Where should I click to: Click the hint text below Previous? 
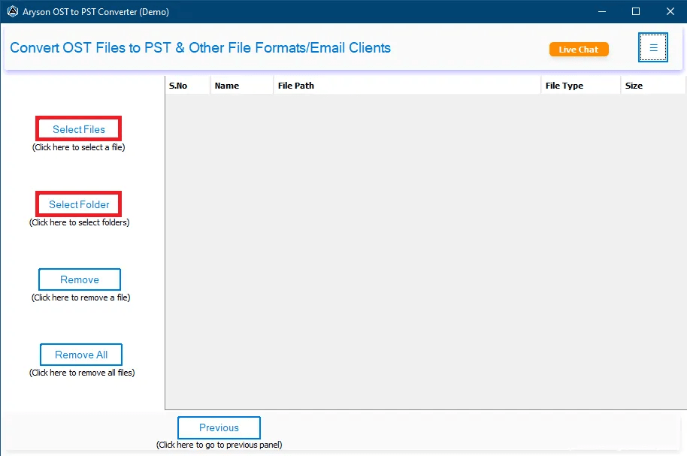coord(219,444)
